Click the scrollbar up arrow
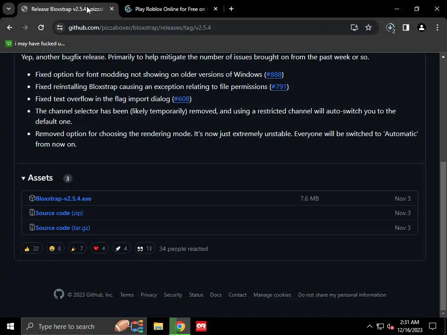447x335 pixels. coord(444,57)
